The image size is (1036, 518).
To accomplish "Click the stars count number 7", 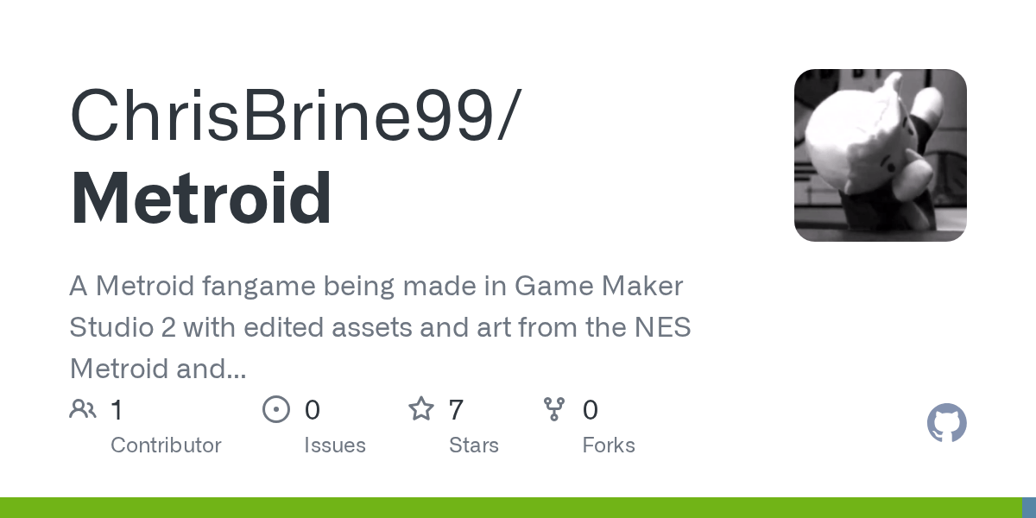I will tap(456, 410).
